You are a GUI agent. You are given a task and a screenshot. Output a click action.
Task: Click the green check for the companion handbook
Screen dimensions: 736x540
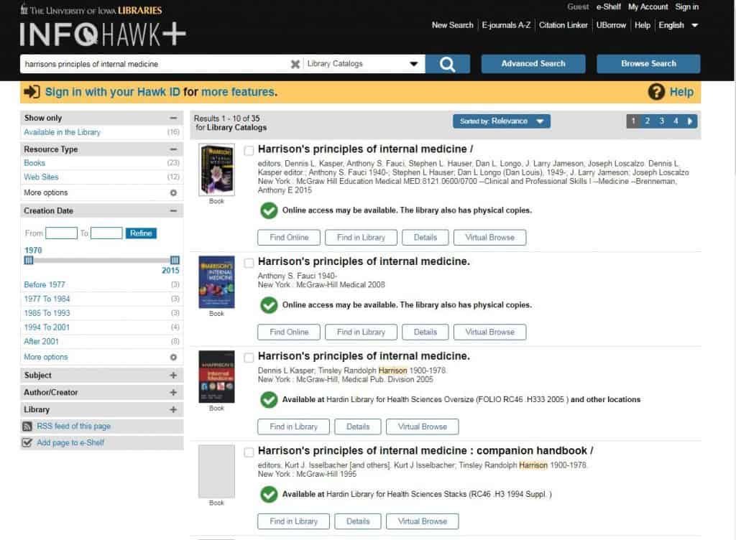269,495
